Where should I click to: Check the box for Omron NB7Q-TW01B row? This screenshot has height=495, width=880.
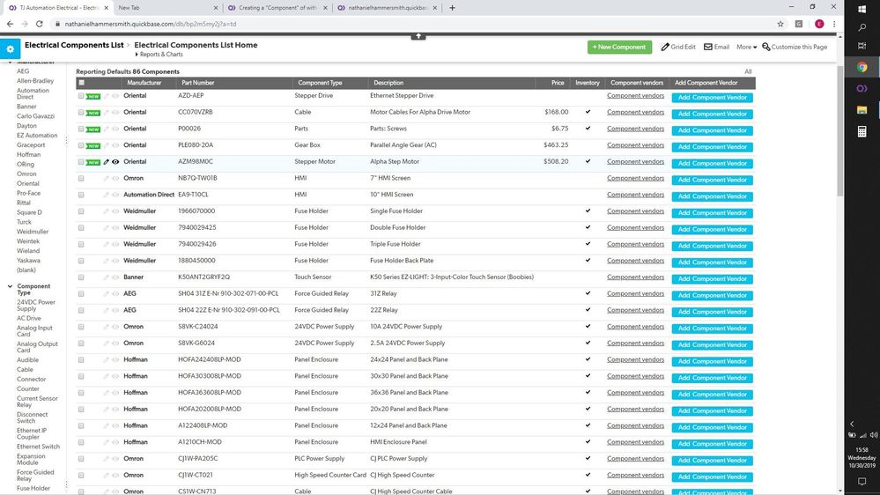pyautogui.click(x=81, y=179)
